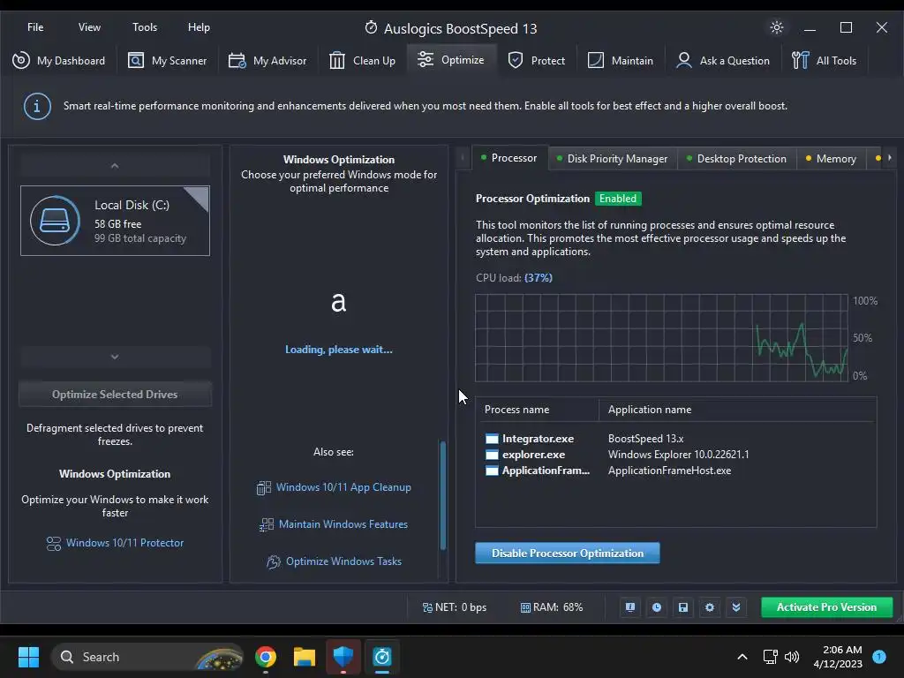This screenshot has width=904, height=678.
Task: Toggle the light/dark theme sun icon
Action: pyautogui.click(x=777, y=27)
